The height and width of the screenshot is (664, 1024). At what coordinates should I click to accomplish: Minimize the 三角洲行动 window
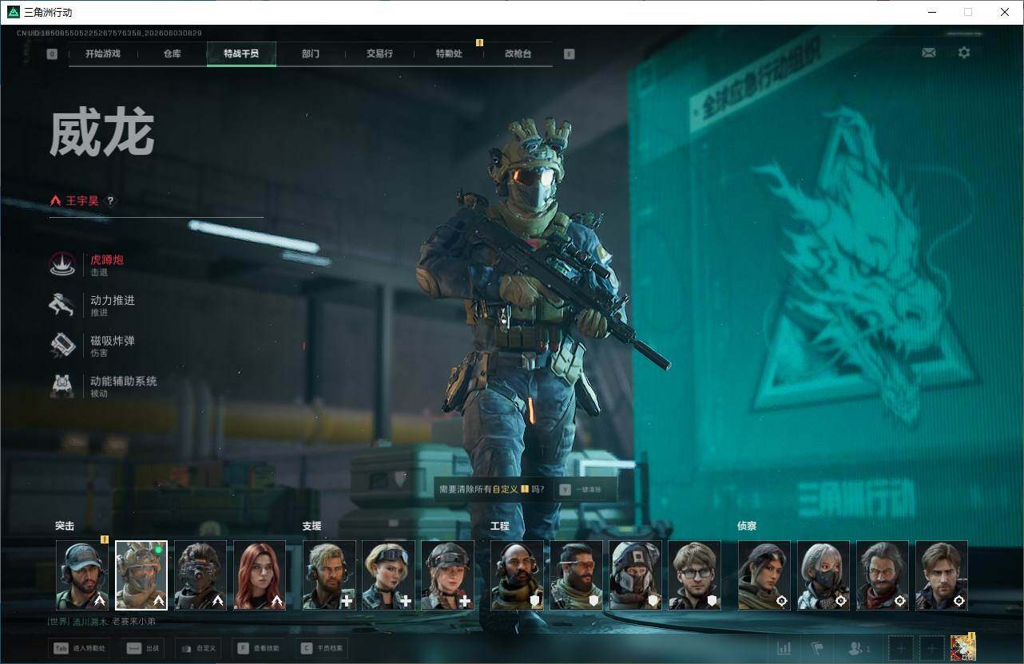click(931, 12)
